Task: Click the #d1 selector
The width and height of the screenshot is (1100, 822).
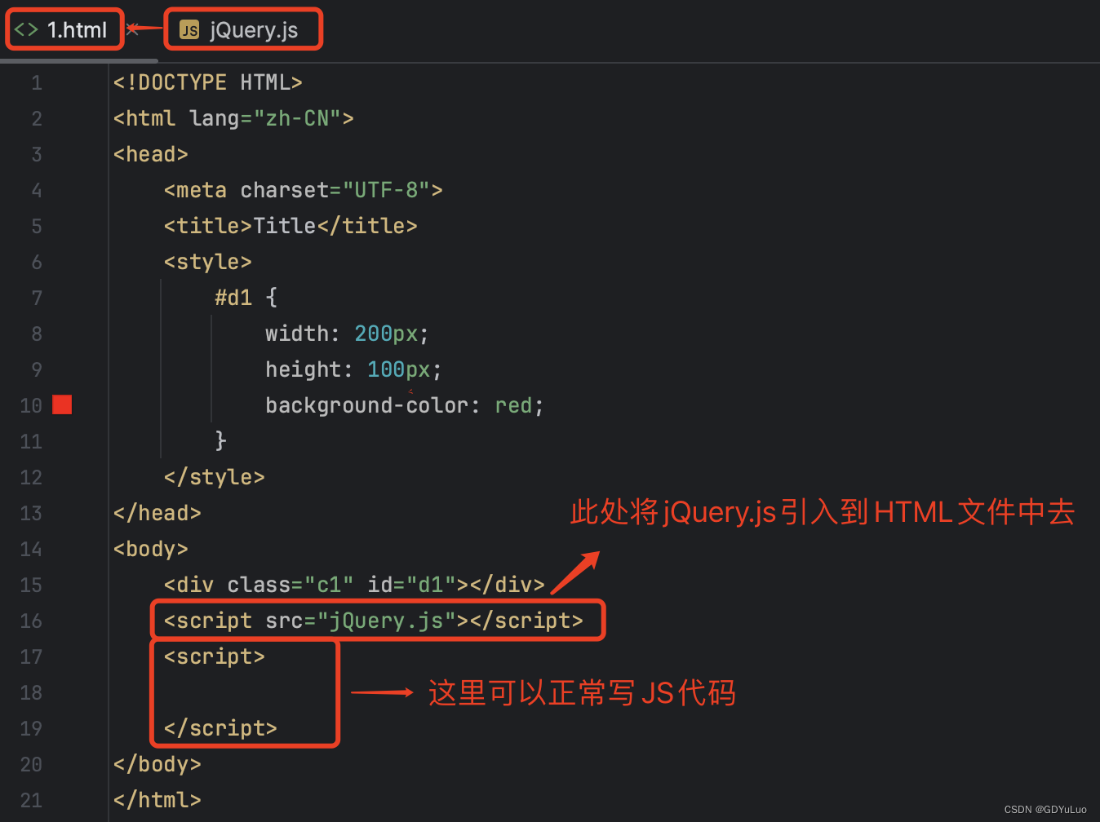Action: click(233, 298)
